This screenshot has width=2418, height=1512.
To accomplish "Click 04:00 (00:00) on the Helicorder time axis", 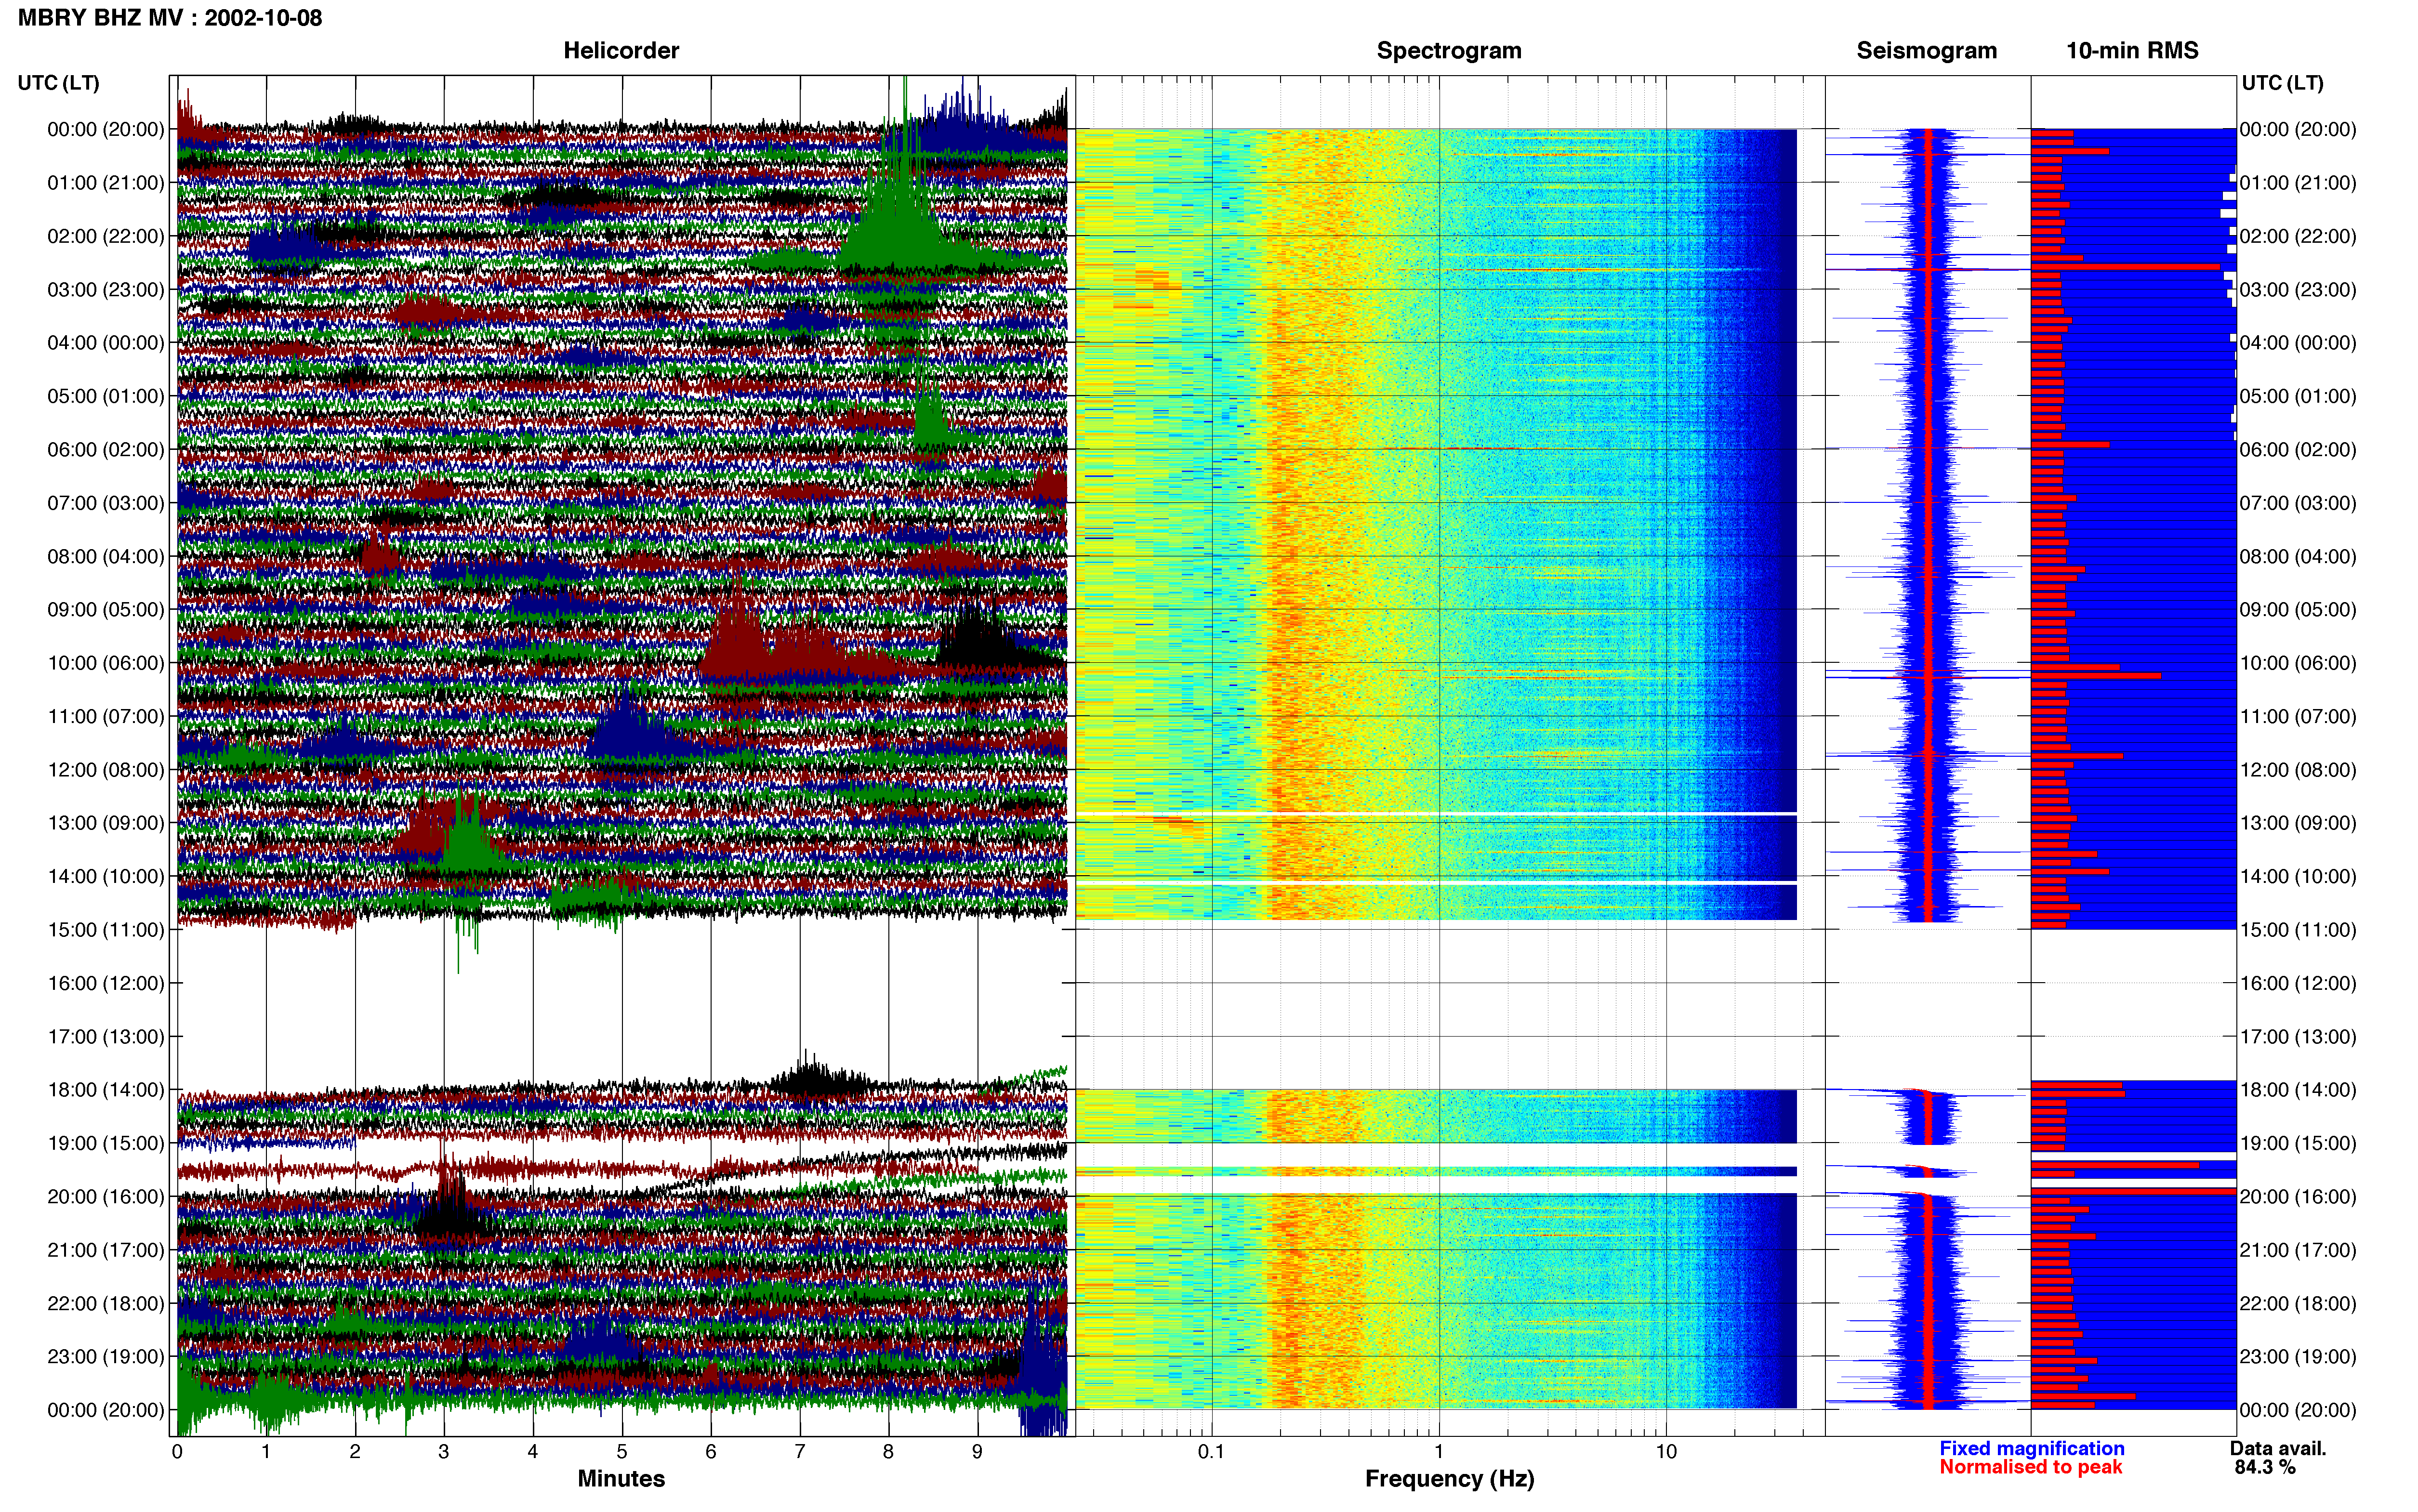I will tap(106, 343).
